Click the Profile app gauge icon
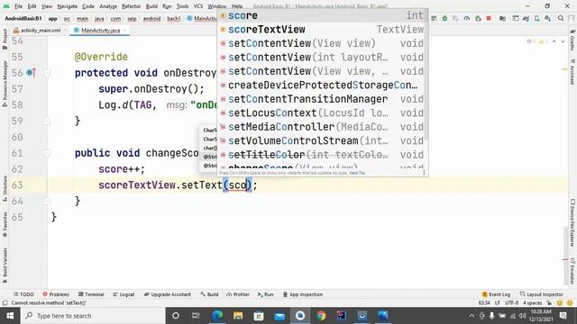 pyautogui.click(x=467, y=18)
